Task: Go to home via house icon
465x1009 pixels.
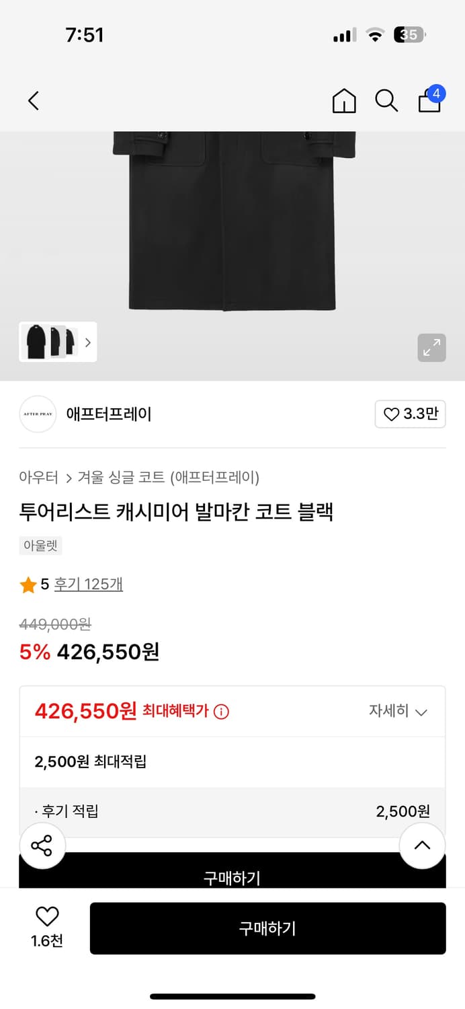Action: 344,101
